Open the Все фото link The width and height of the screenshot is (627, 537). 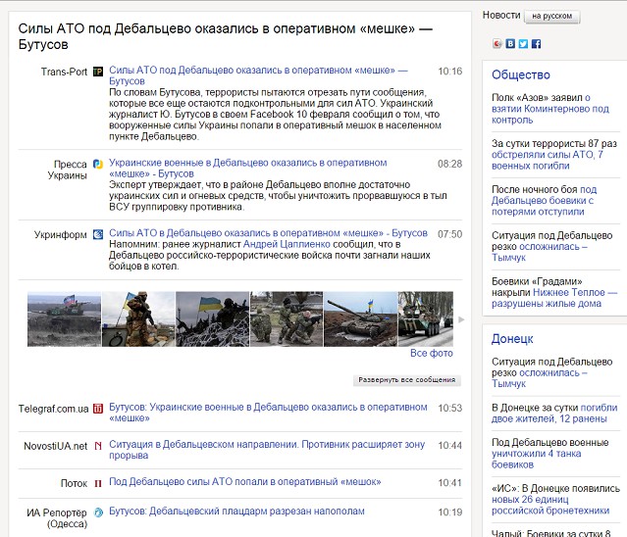click(432, 353)
